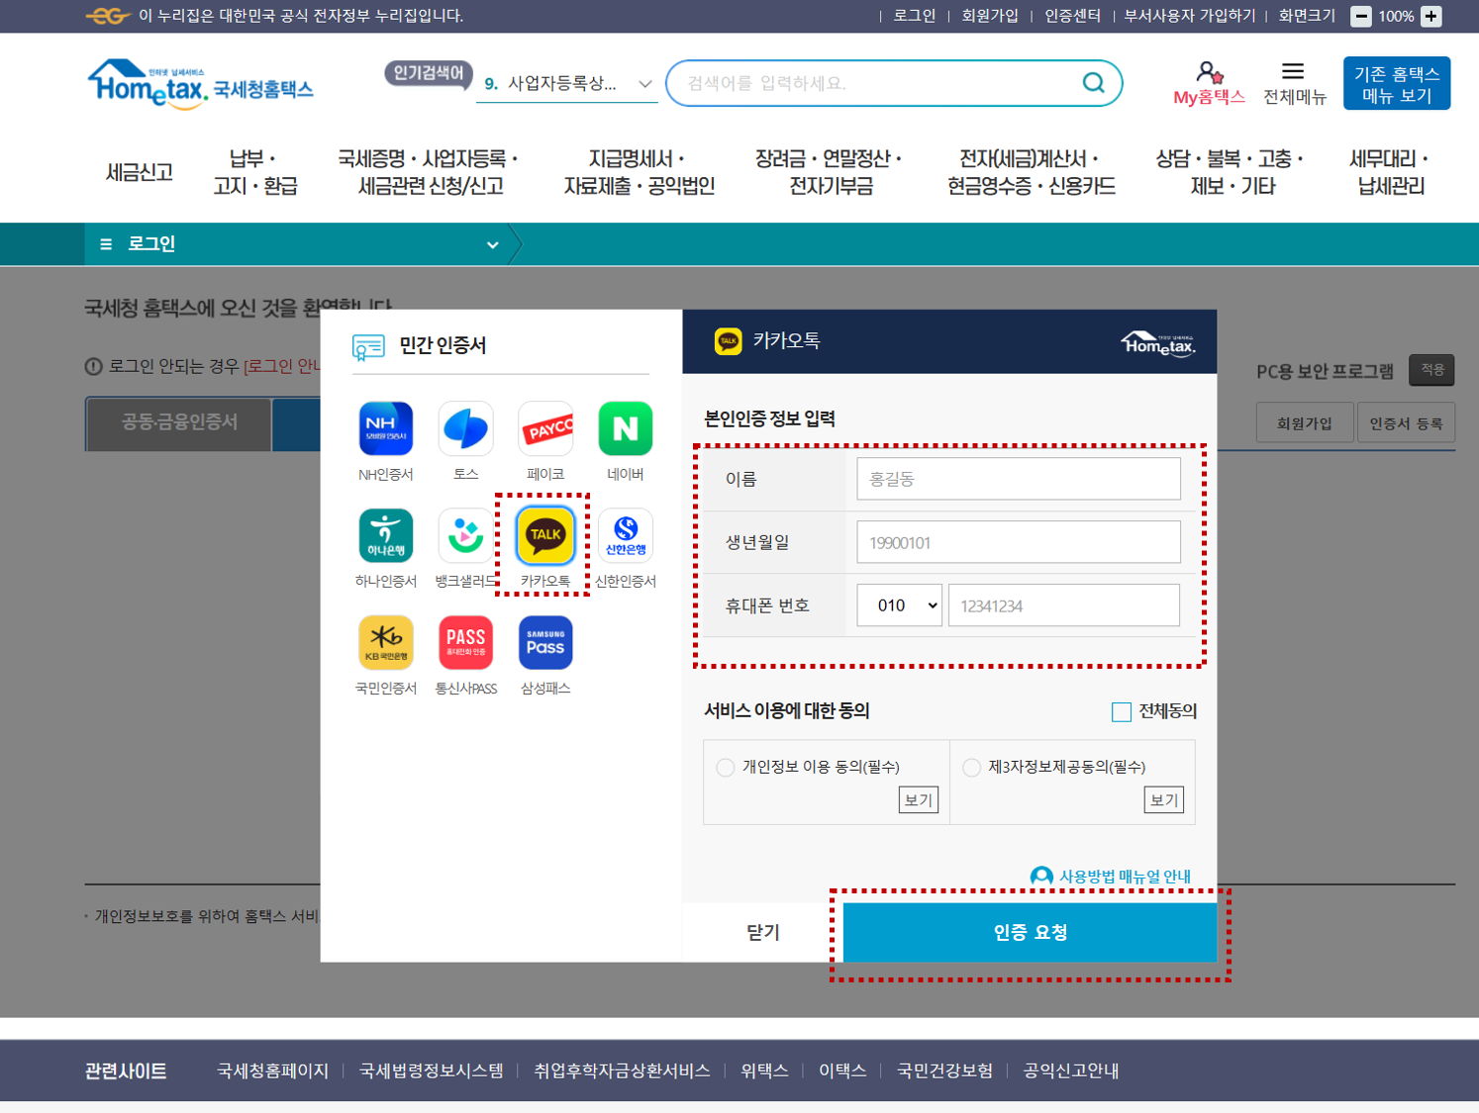Click the 인증서 등록 button
This screenshot has height=1113, width=1479.
click(1406, 423)
